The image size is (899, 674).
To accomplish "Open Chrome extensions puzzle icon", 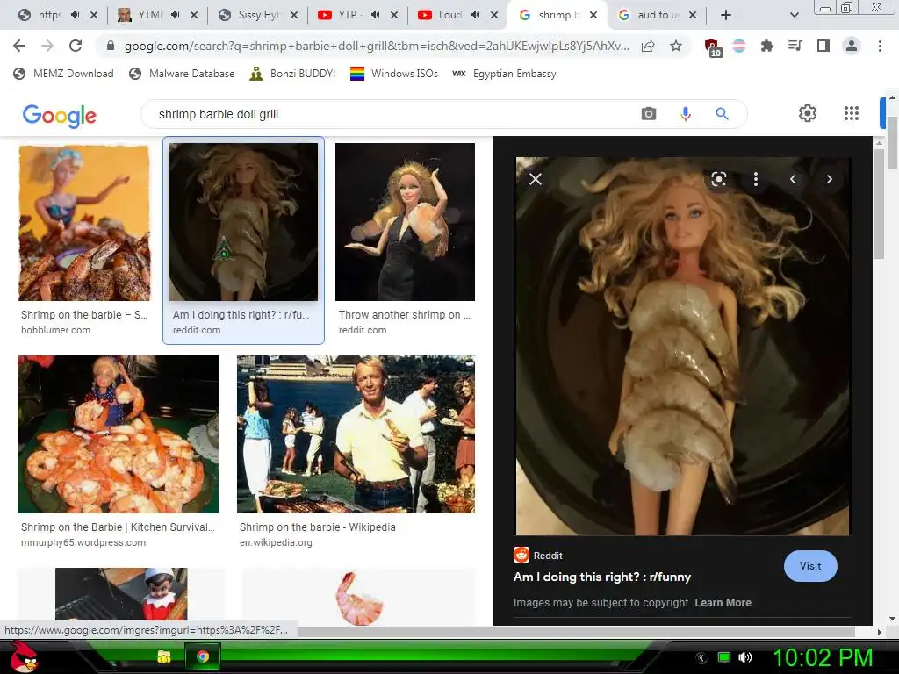I will click(766, 46).
